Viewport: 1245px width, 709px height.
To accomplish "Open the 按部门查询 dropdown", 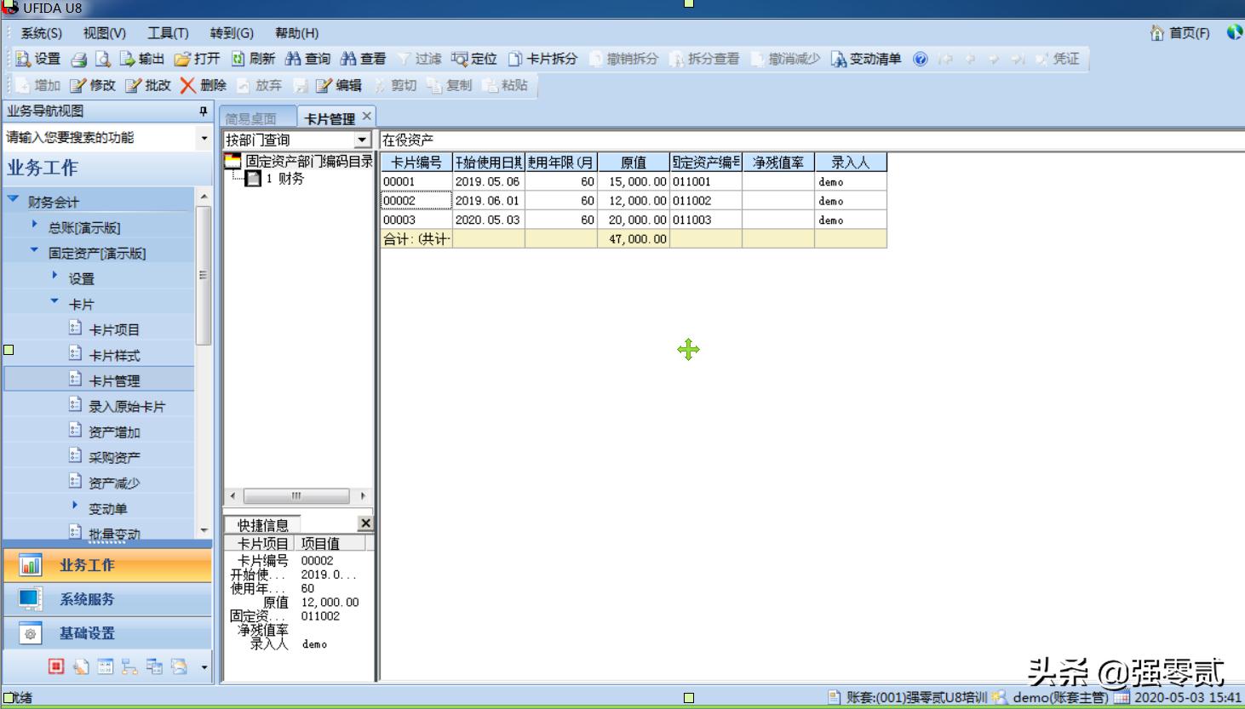I will pyautogui.click(x=360, y=139).
